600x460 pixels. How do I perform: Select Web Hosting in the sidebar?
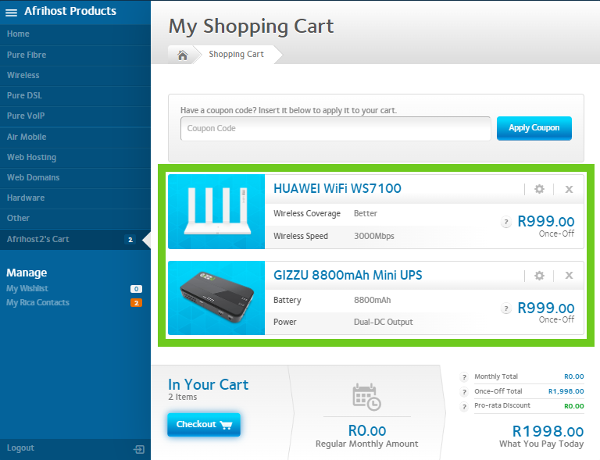[x=31, y=157]
